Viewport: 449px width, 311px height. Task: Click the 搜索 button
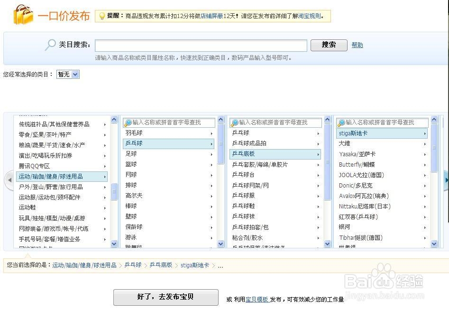[329, 45]
